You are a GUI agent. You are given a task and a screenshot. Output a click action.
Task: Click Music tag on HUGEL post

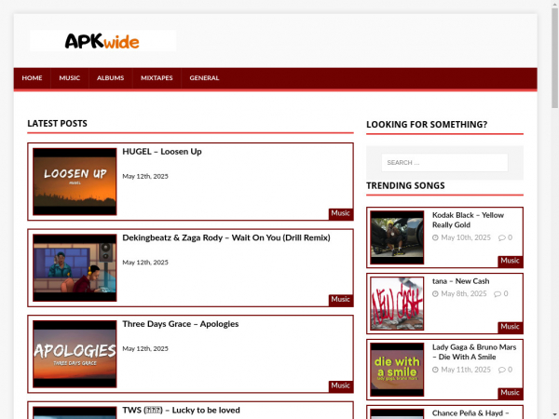click(340, 213)
